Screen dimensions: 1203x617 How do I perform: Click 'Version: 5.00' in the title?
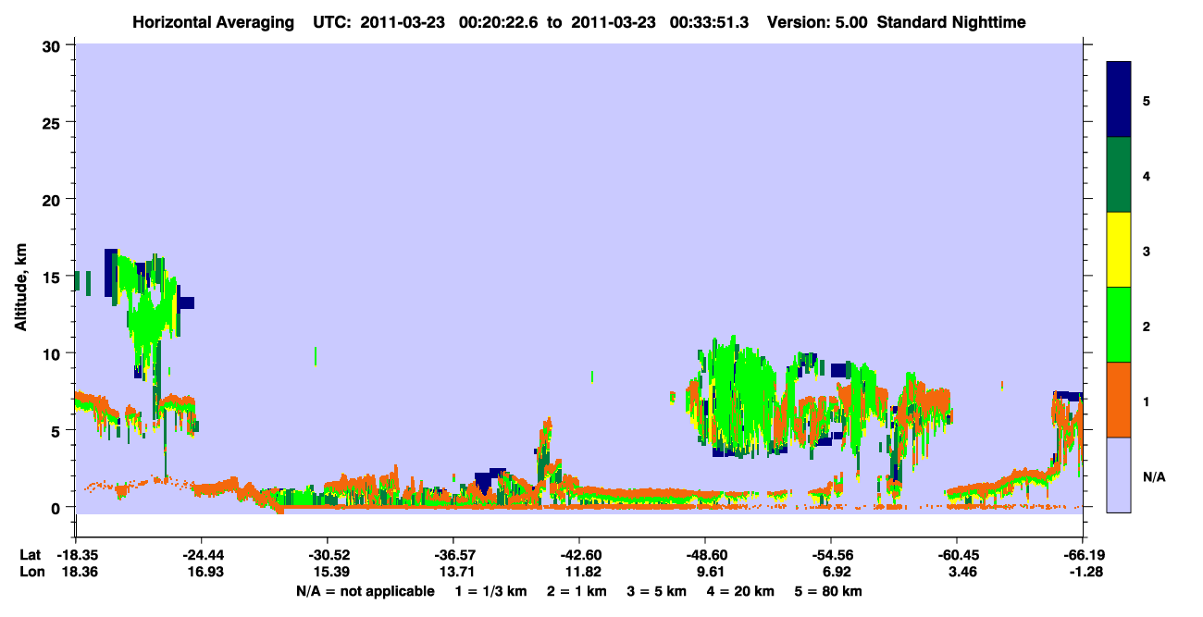(x=818, y=21)
